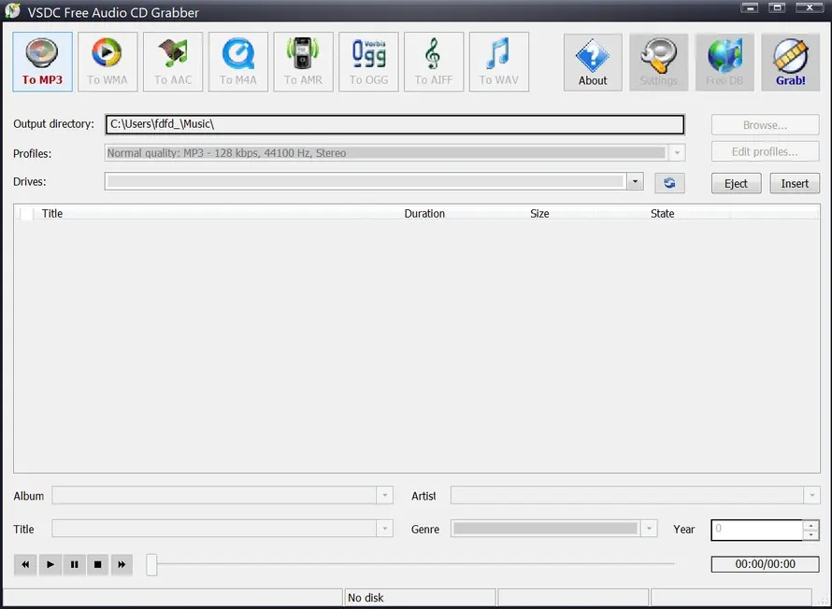Open the Profiles dropdown list
Viewport: 832px width, 609px height.
(677, 152)
